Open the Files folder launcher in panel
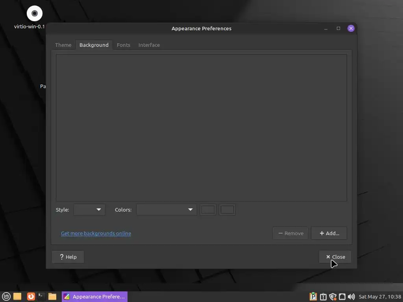 click(52, 296)
